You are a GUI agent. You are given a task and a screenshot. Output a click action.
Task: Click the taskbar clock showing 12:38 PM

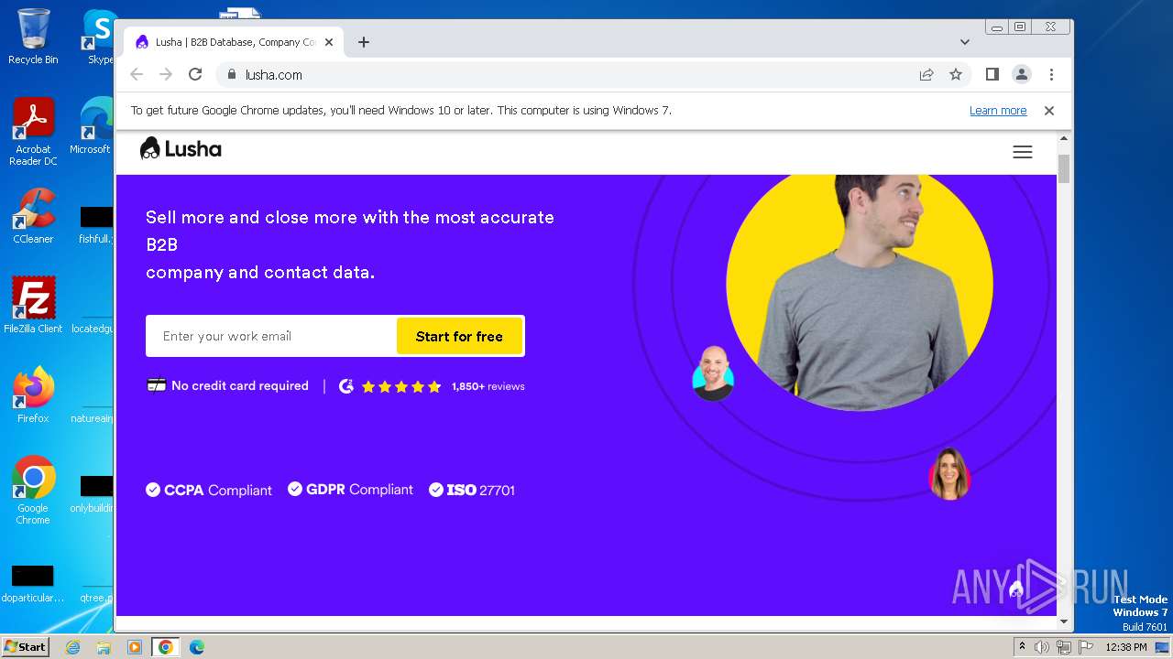click(x=1126, y=647)
